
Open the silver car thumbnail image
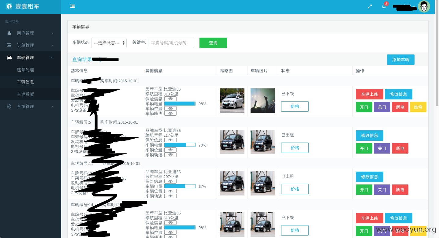(x=232, y=101)
